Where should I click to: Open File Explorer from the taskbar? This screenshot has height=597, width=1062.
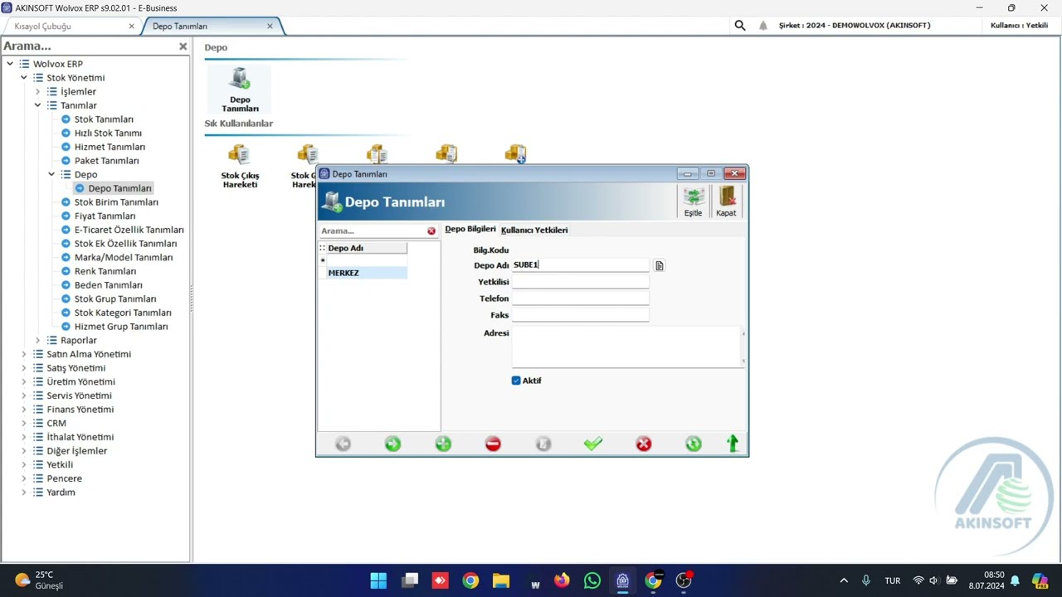pos(501,580)
